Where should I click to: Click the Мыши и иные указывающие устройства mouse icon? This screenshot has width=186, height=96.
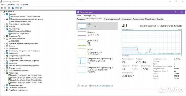pos(7,66)
